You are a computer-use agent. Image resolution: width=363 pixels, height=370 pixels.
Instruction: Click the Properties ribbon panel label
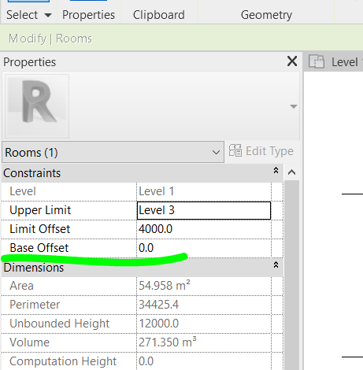[88, 15]
